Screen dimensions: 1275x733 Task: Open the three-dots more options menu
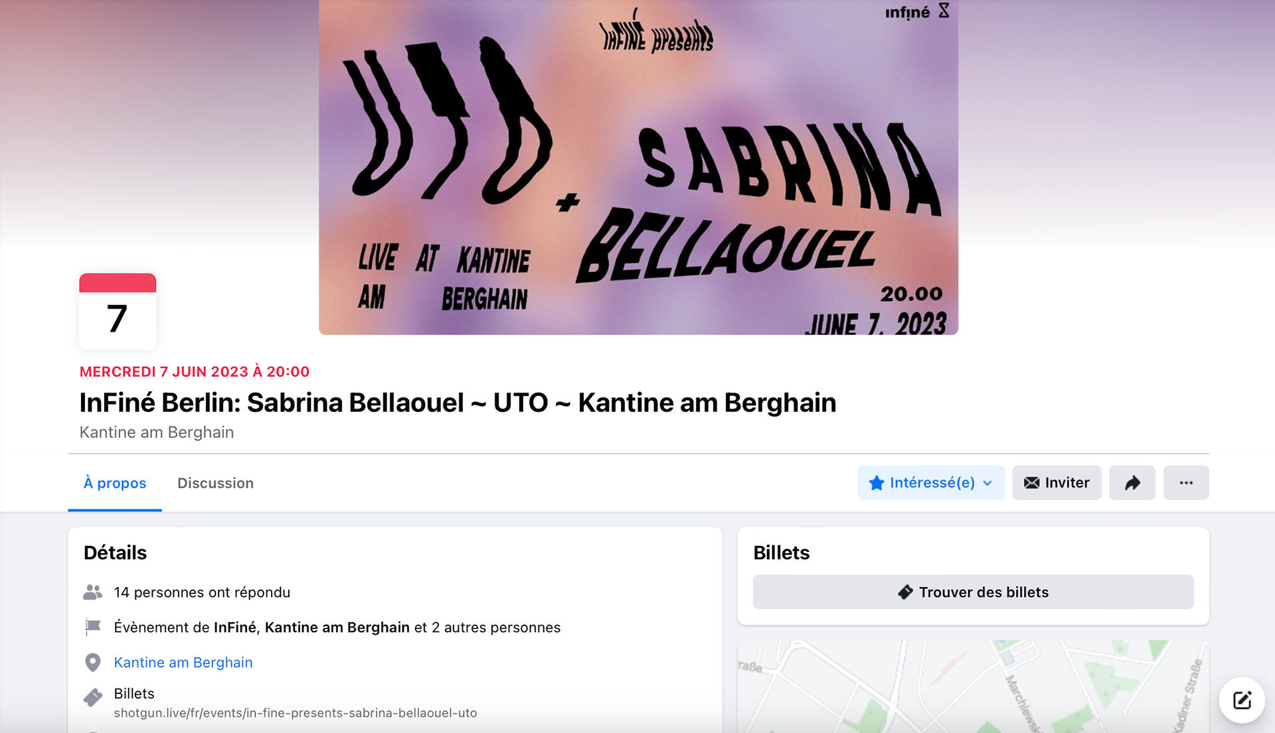coord(1186,483)
